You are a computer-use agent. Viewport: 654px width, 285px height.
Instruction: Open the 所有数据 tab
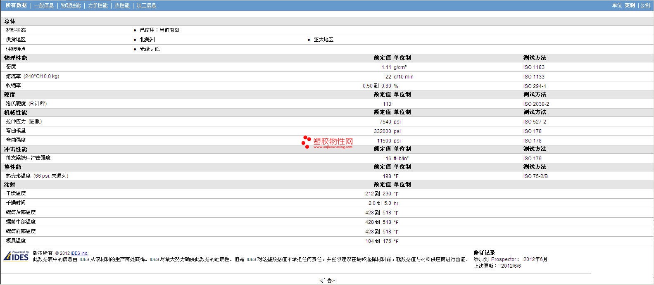(16, 5)
